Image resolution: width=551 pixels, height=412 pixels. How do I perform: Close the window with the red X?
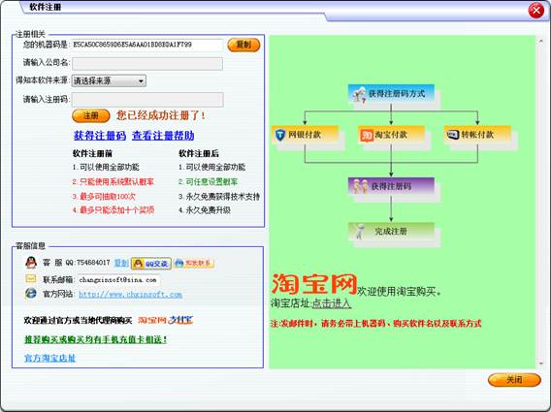point(536,11)
